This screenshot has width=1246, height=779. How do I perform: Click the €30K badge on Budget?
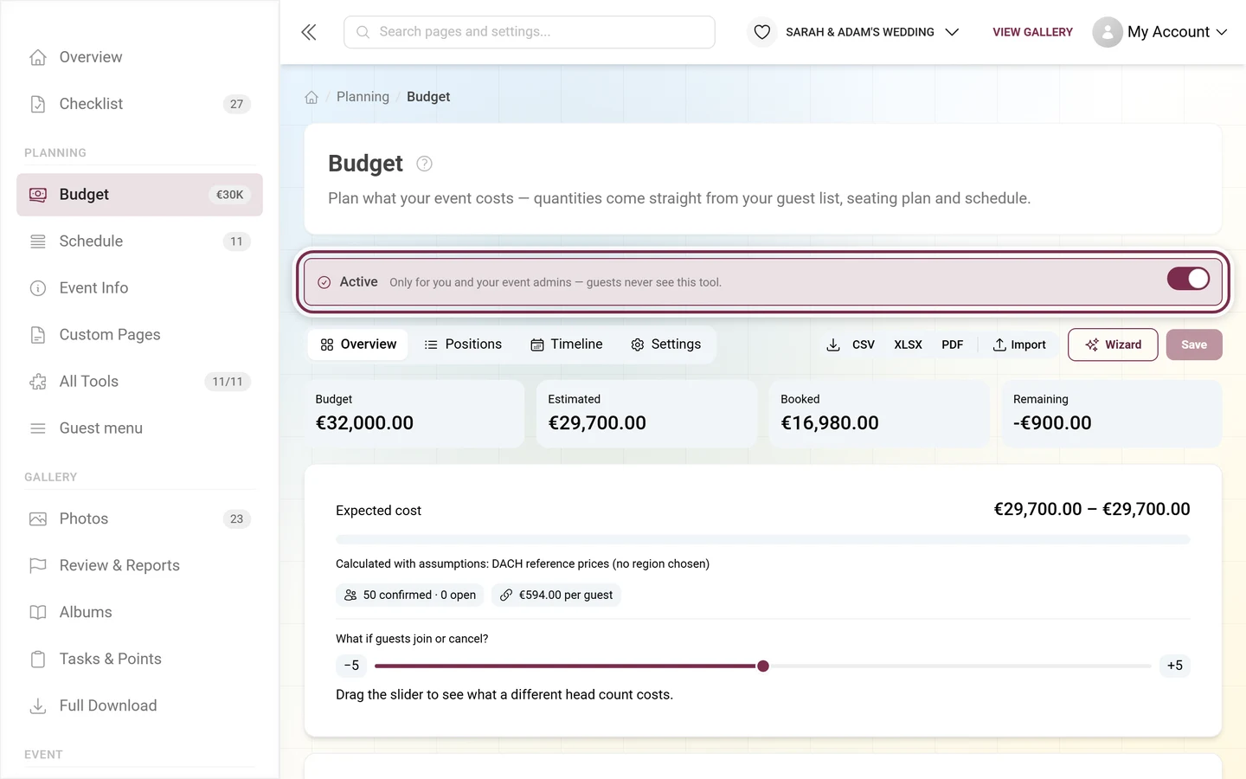tap(229, 195)
